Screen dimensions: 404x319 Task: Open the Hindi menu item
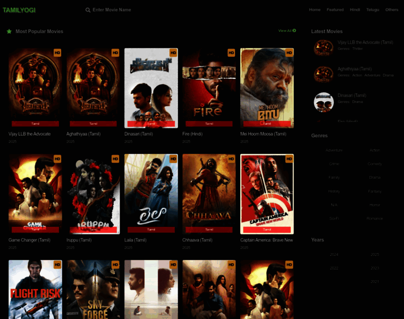(355, 10)
